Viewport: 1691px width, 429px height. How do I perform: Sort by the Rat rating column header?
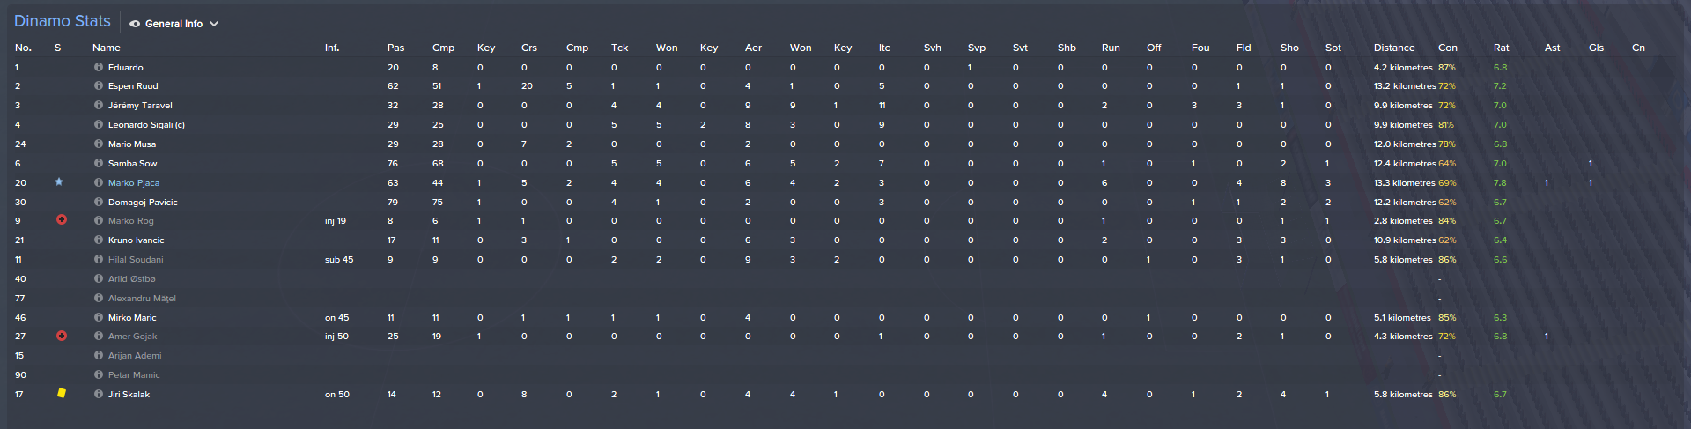pyautogui.click(x=1501, y=48)
